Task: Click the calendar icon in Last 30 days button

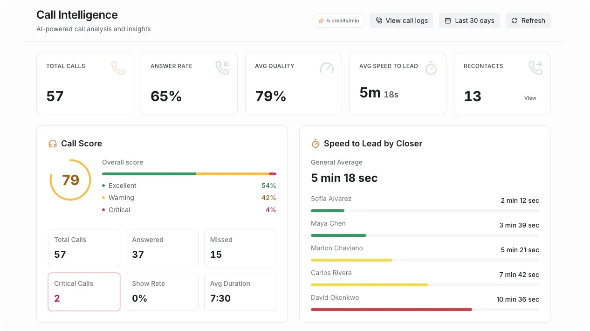Action: pos(448,21)
